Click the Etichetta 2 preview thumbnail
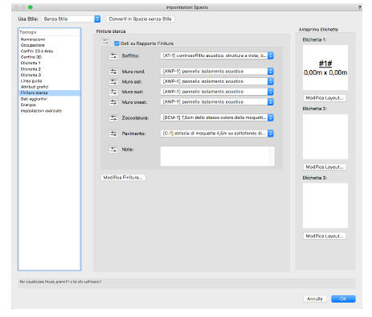The width and height of the screenshot is (372, 317). [x=325, y=137]
